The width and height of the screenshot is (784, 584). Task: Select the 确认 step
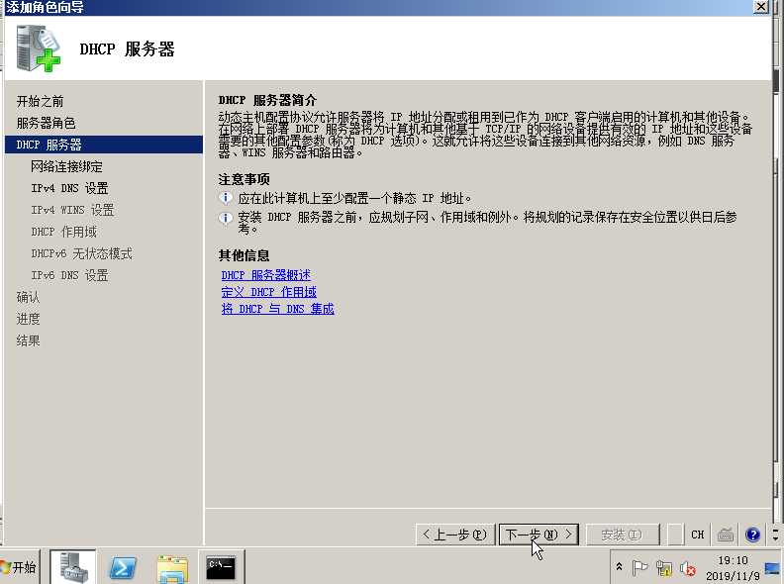click(x=28, y=297)
